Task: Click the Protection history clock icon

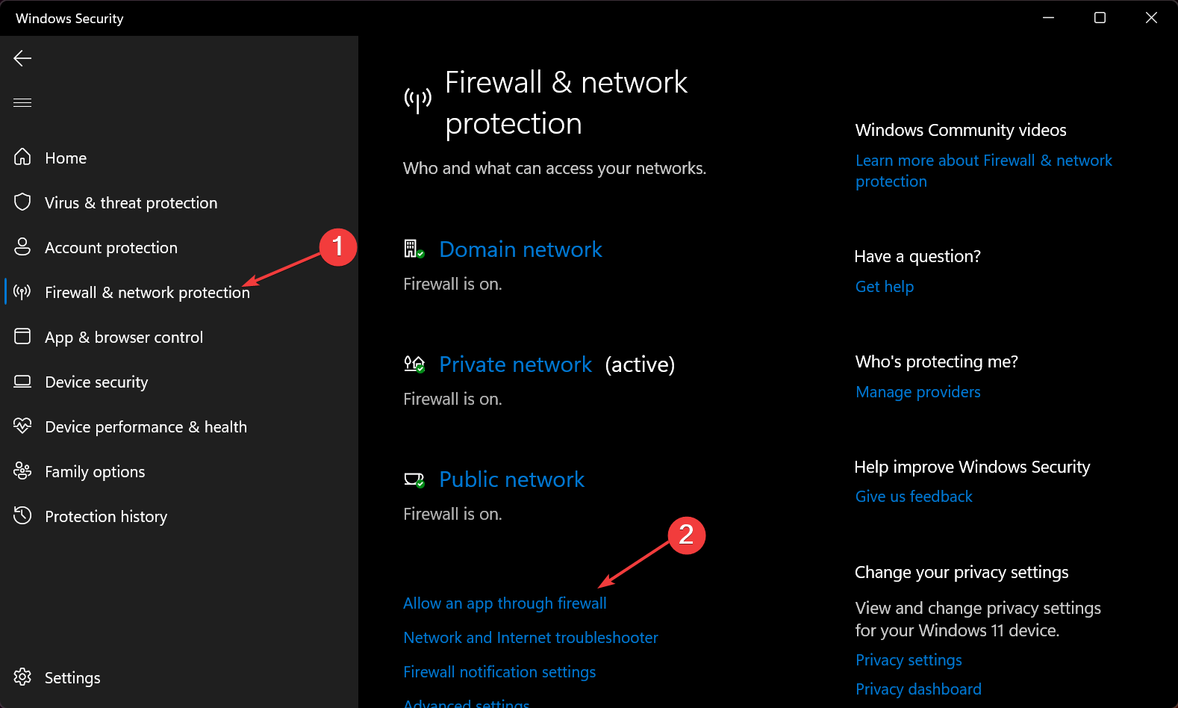Action: [22, 515]
